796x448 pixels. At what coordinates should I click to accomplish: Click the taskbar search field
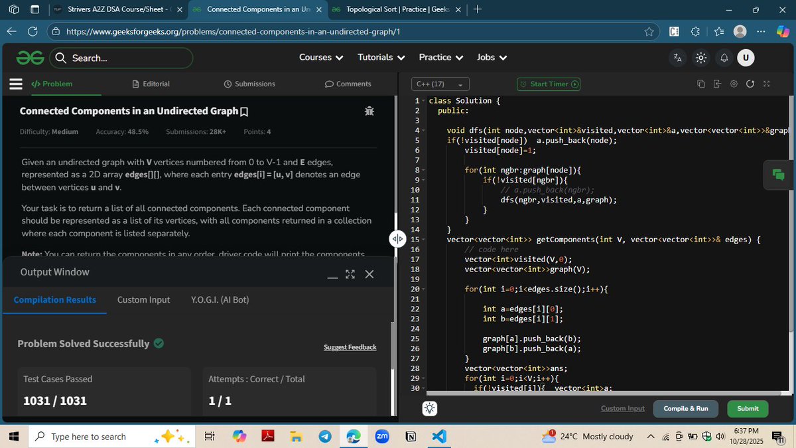[113, 436]
